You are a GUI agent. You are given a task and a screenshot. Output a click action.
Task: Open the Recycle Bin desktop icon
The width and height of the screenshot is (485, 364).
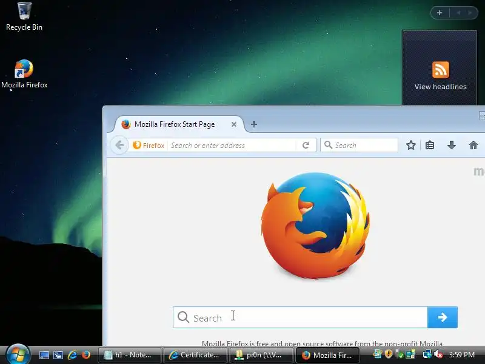tap(24, 16)
